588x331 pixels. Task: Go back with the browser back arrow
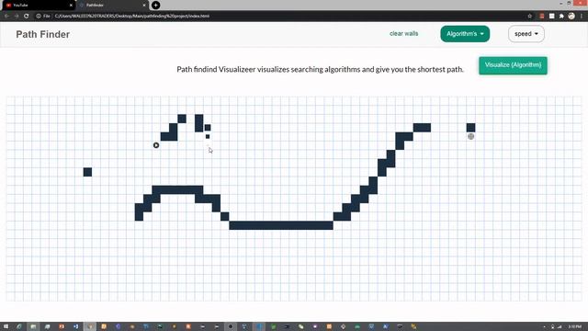pyautogui.click(x=6, y=17)
